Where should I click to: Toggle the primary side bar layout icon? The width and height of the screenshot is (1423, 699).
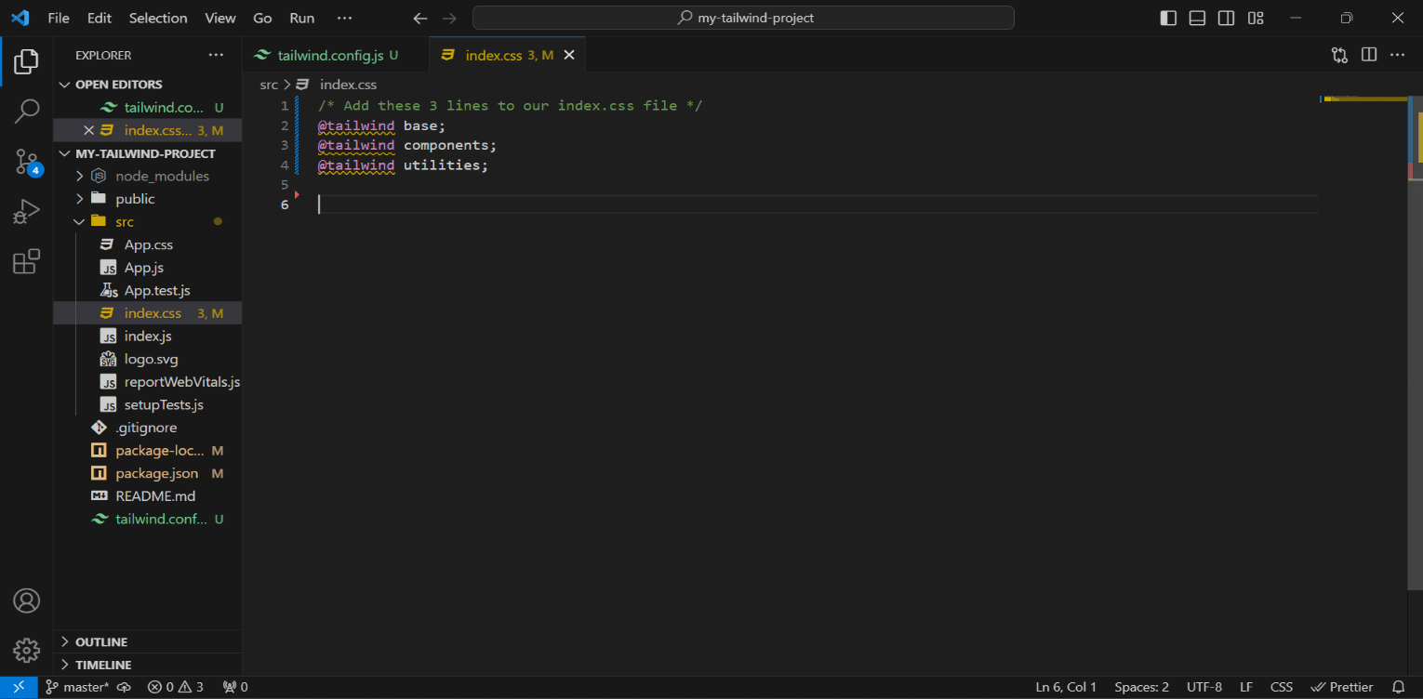pos(1169,18)
